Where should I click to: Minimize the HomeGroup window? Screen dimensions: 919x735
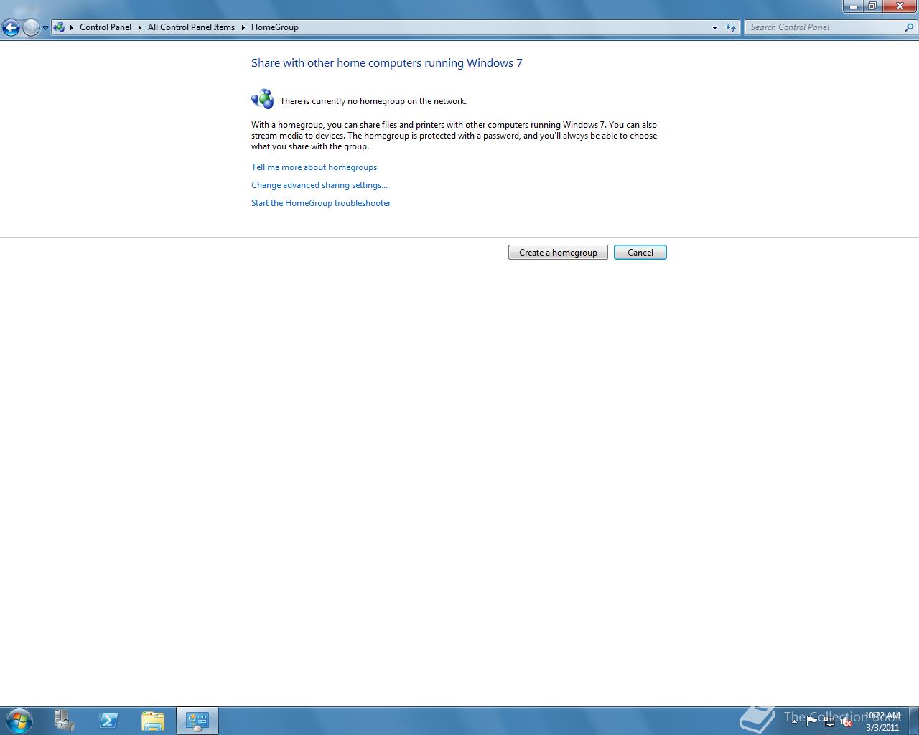[x=853, y=6]
